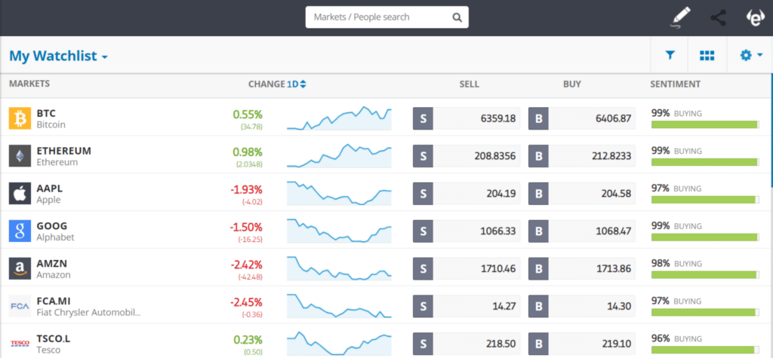Viewport: 773px width, 358px height.
Task: Click the SENTIMENT column header
Action: 676,84
